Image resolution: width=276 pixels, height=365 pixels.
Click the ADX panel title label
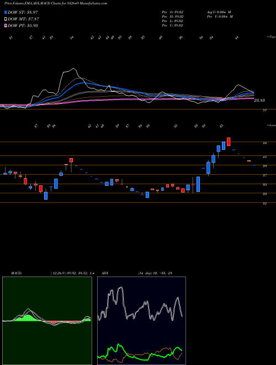point(105,273)
